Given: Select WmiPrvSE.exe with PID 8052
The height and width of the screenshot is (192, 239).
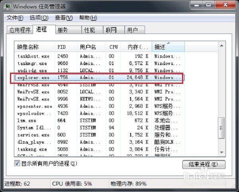Looking at the screenshot, I should pos(99,92).
